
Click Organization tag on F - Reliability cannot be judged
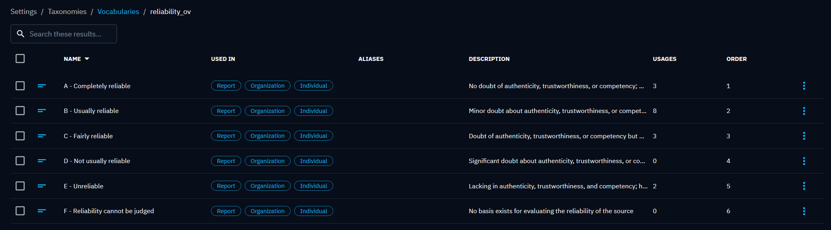tap(267, 211)
